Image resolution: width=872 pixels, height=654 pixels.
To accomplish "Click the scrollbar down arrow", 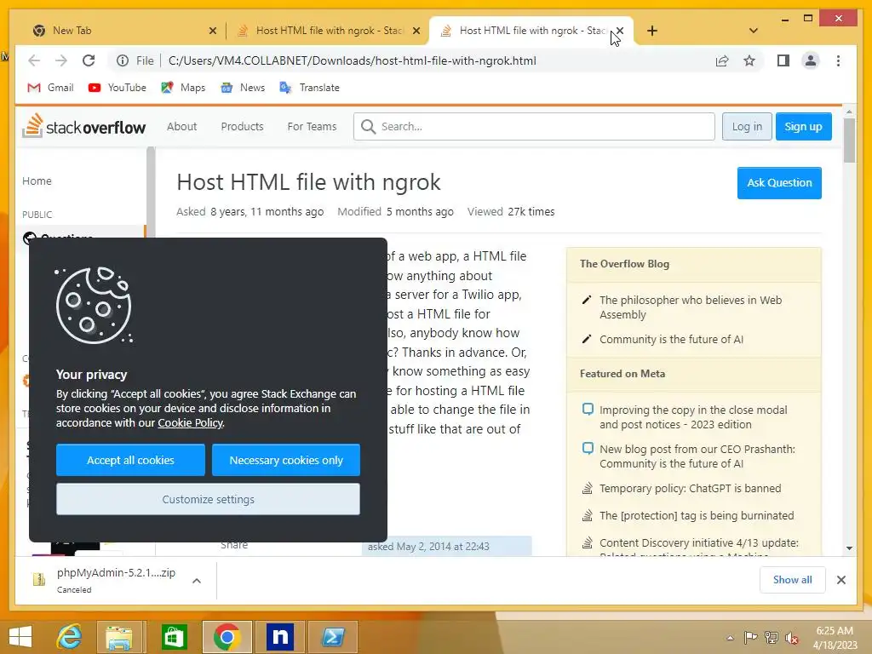I will (849, 548).
